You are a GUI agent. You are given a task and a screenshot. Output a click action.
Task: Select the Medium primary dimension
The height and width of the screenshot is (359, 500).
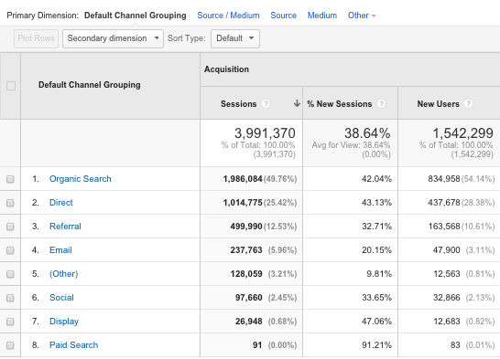click(322, 16)
